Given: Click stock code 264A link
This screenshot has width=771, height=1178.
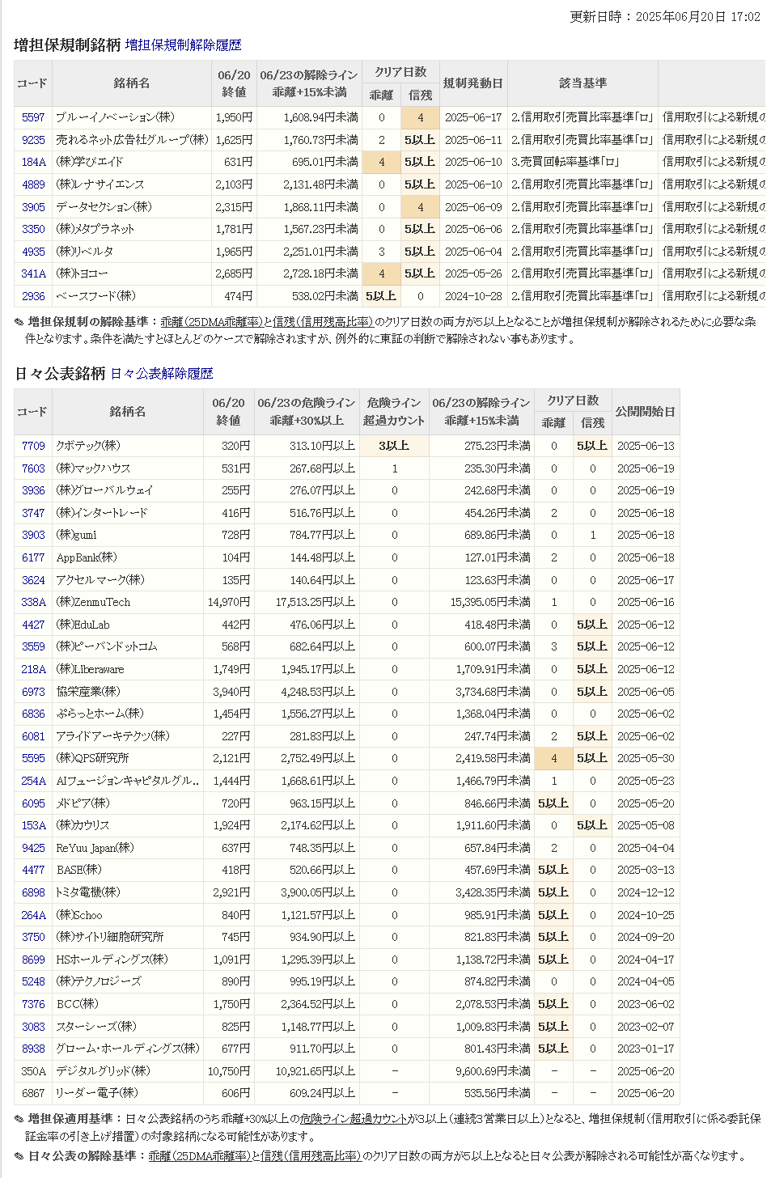Looking at the screenshot, I should (x=33, y=915).
